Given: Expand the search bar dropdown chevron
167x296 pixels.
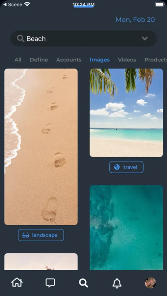Looking at the screenshot, I should (145, 38).
